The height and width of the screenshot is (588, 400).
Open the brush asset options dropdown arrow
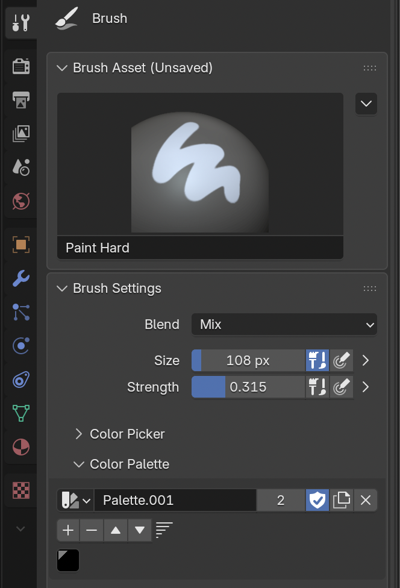(x=366, y=104)
